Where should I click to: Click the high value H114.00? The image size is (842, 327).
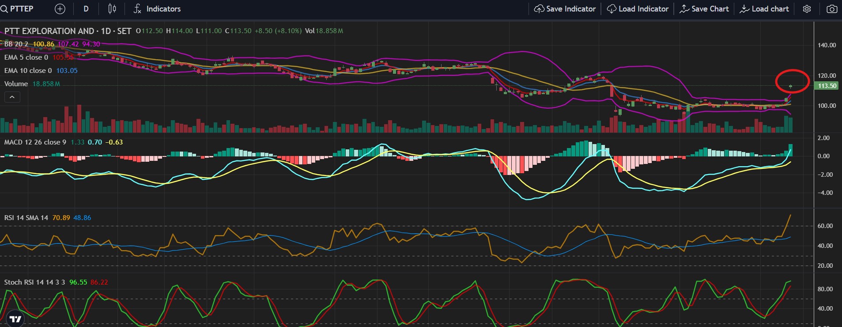179,31
